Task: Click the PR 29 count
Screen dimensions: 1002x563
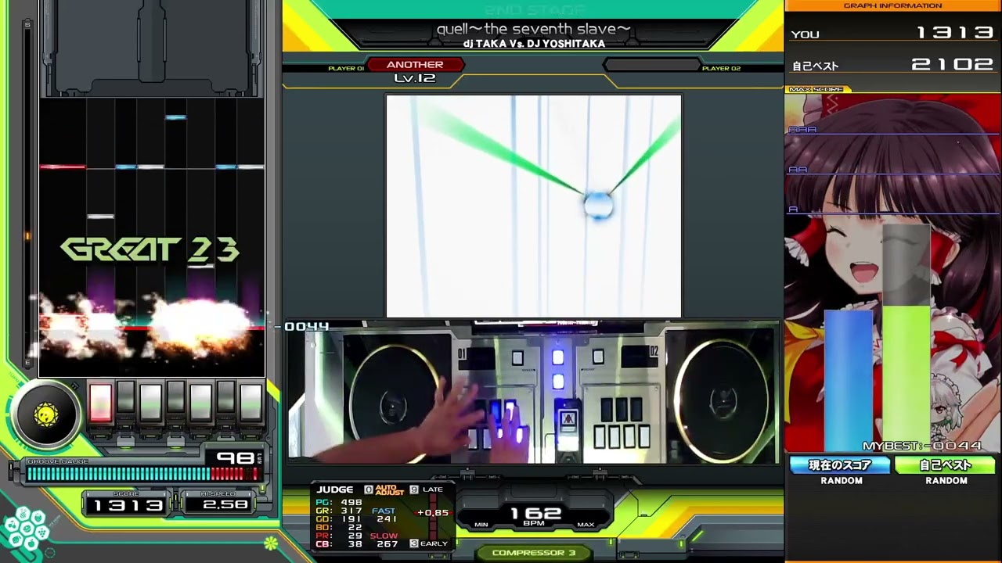Action: [x=339, y=536]
